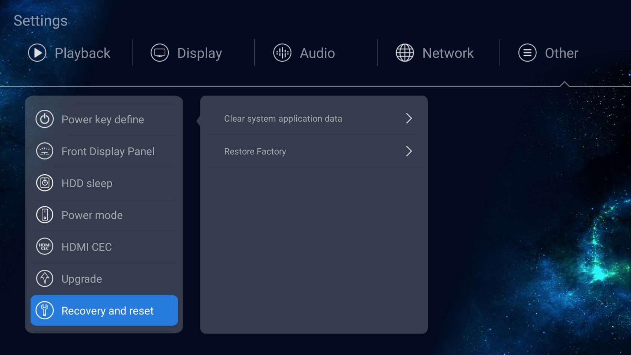631x355 pixels.
Task: Click the Network globe icon
Action: point(405,53)
